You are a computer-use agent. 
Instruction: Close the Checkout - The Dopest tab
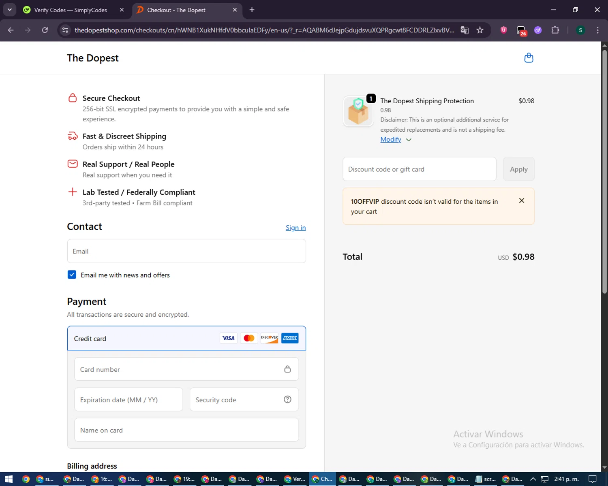click(x=235, y=10)
